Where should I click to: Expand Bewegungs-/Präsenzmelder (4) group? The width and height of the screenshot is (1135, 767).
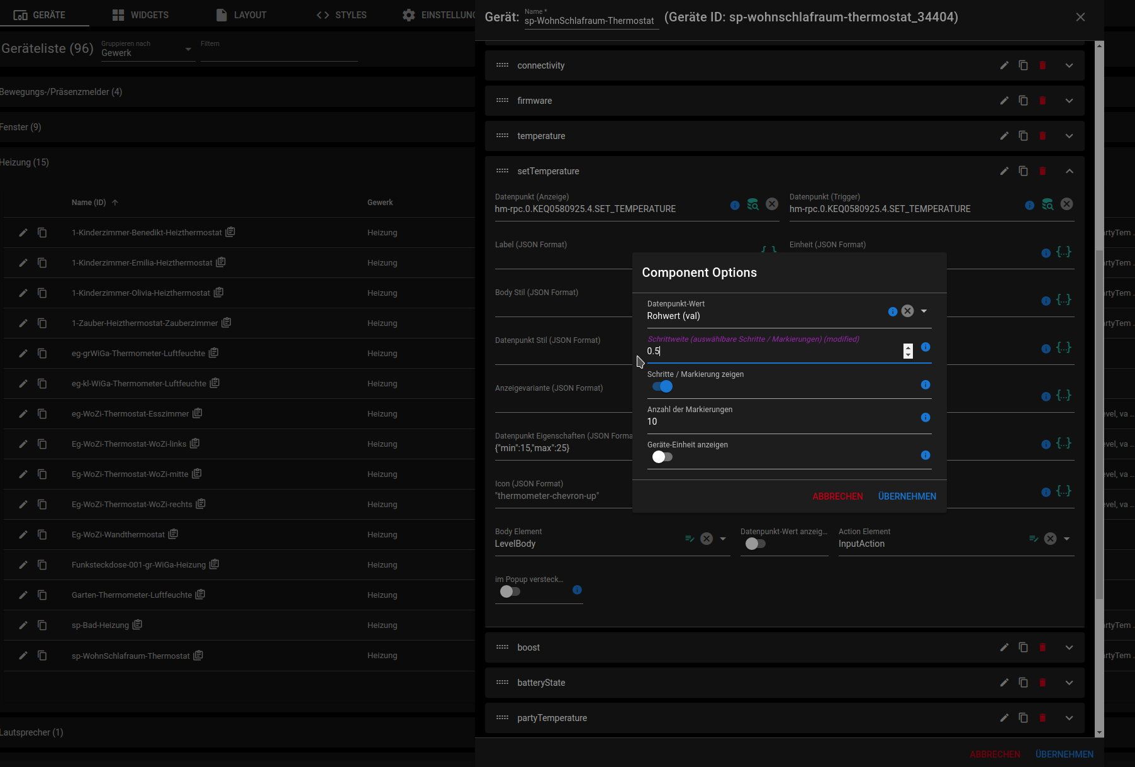237,92
